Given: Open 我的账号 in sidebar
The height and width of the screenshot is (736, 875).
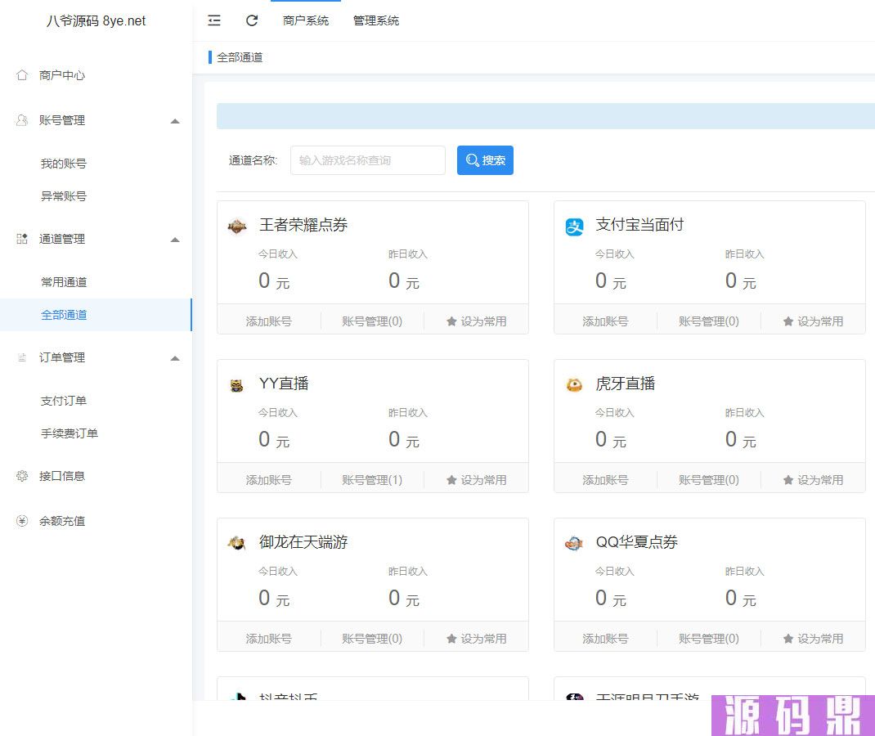Looking at the screenshot, I should coord(64,164).
